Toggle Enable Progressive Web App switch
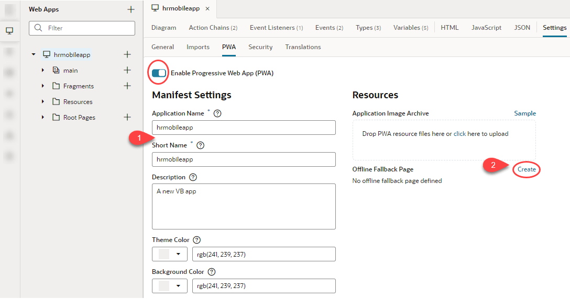Image resolution: width=570 pixels, height=299 pixels. [x=159, y=73]
